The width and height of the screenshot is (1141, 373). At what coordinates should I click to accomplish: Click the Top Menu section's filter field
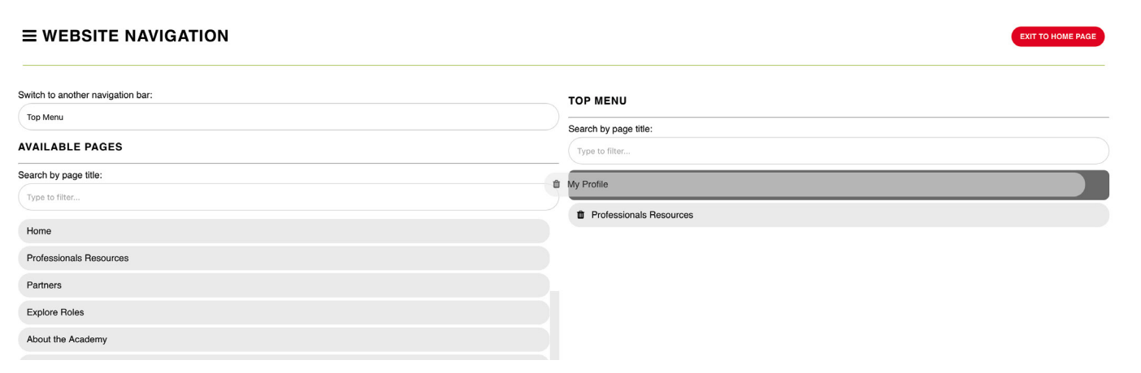tap(838, 151)
